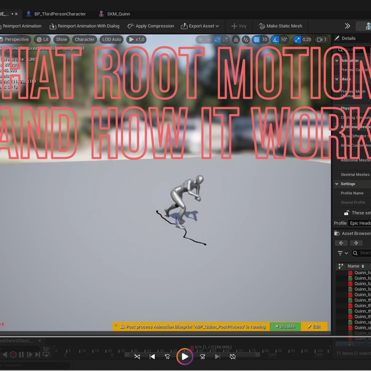Go back in the Asset Browser history
Viewport: 371px width, 371px height.
click(341, 243)
